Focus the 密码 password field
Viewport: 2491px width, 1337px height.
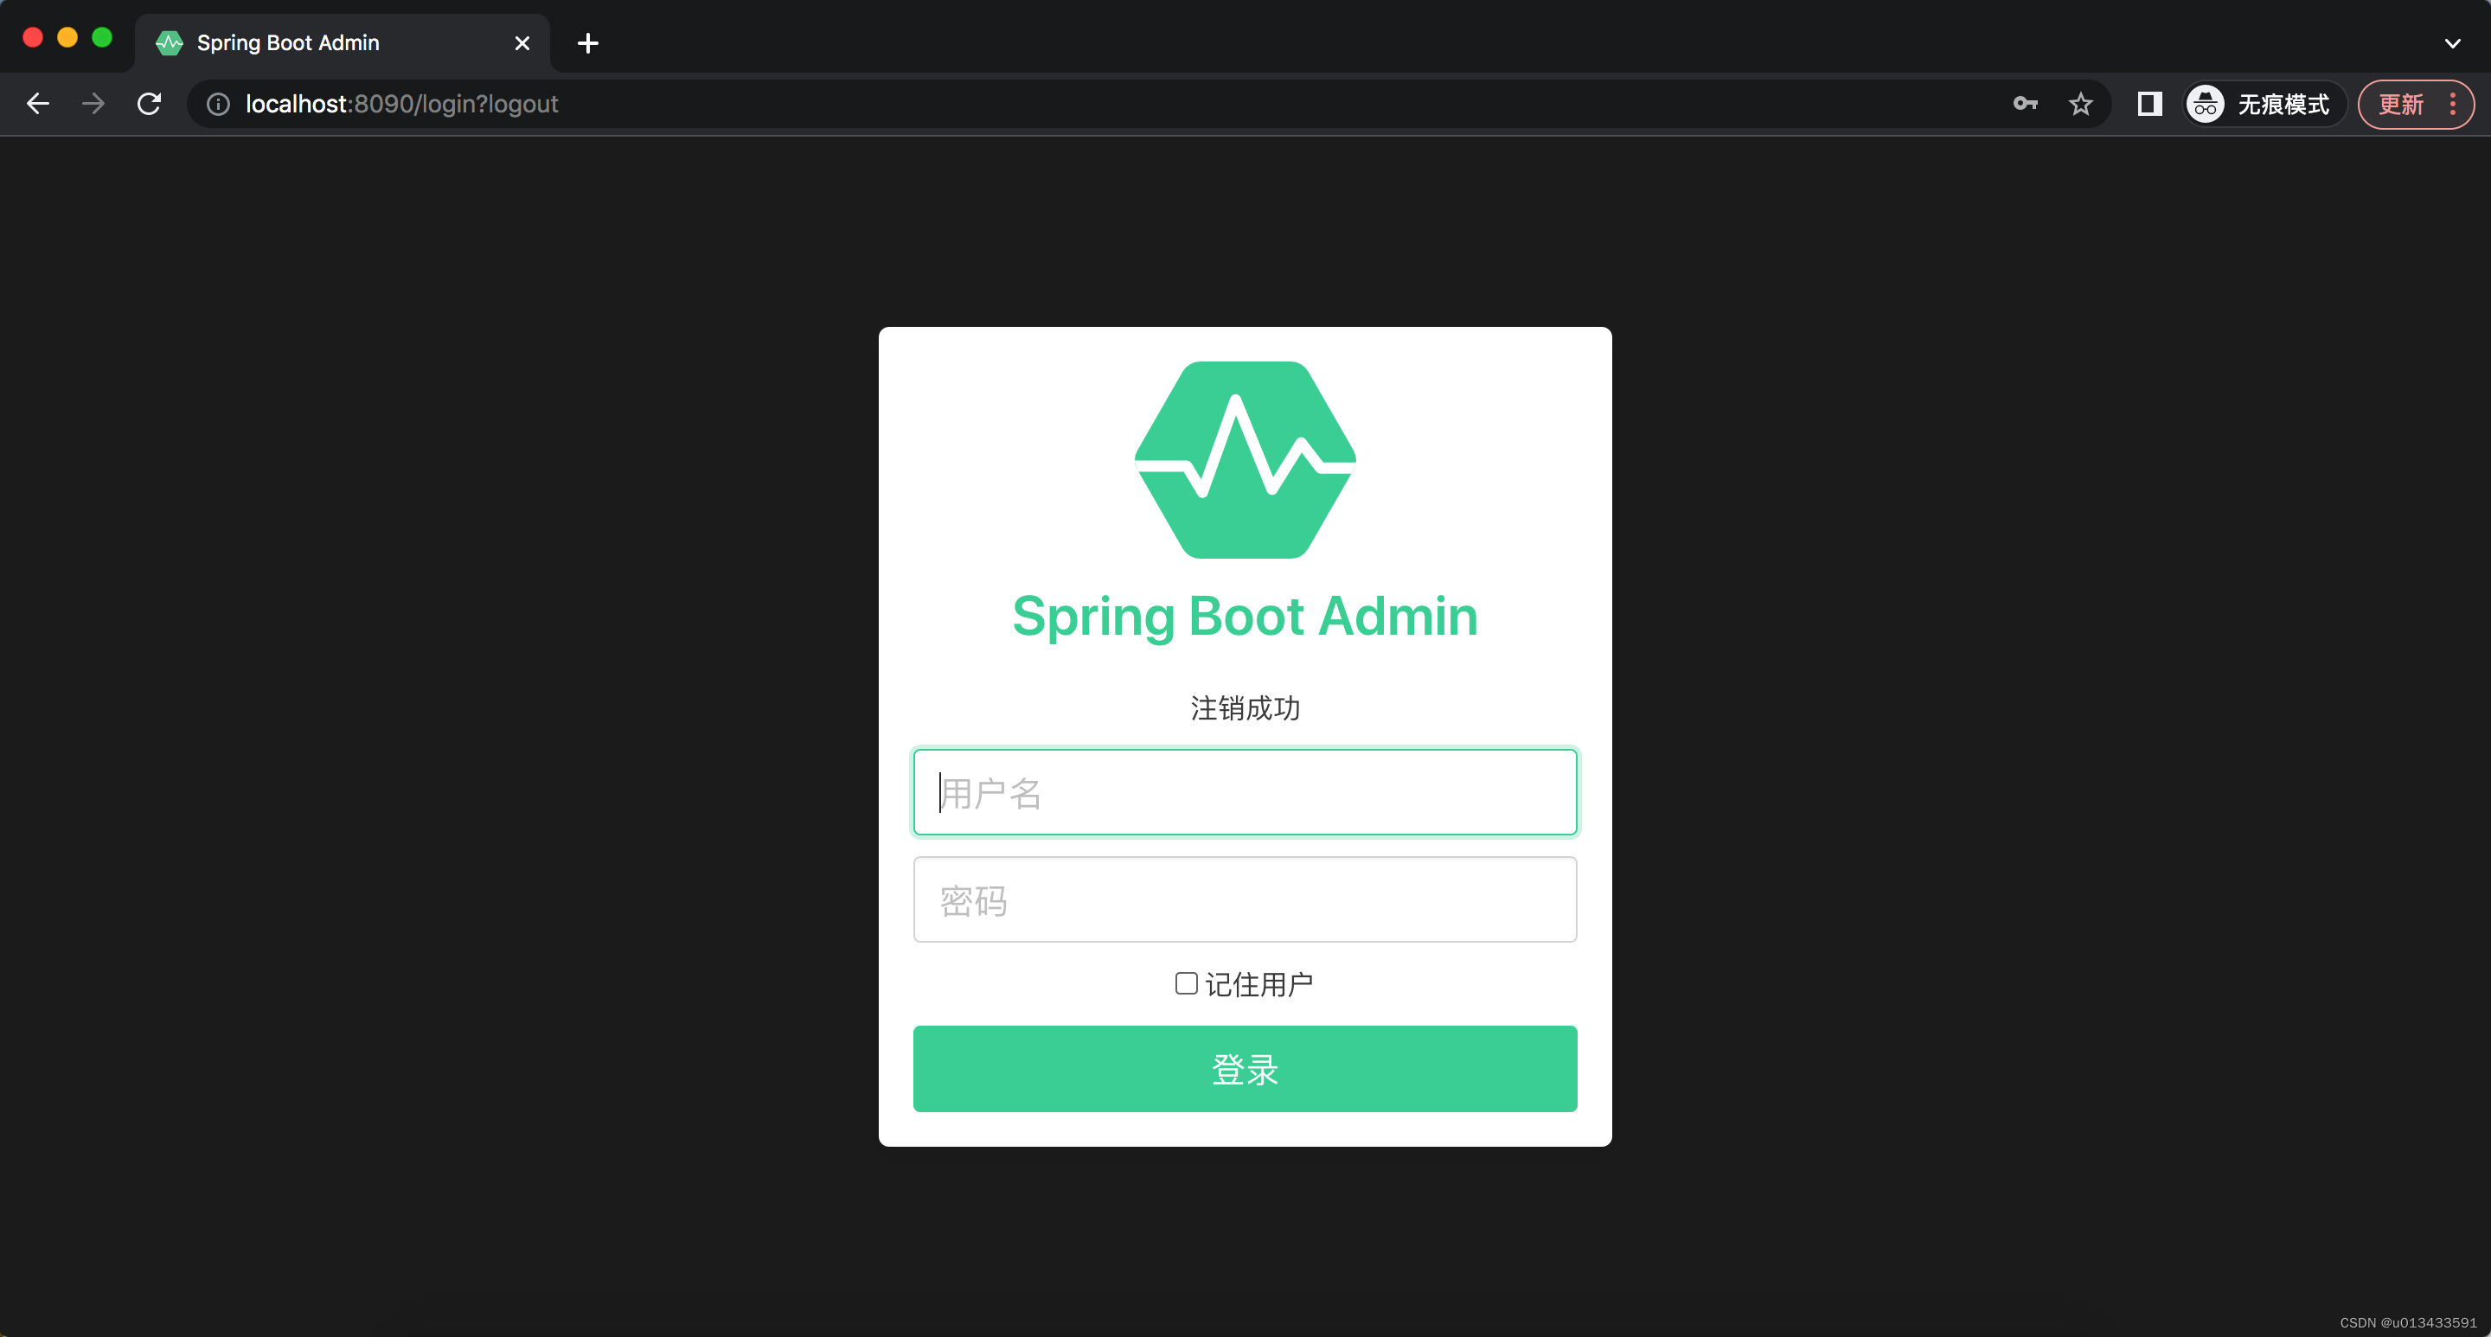click(1245, 900)
